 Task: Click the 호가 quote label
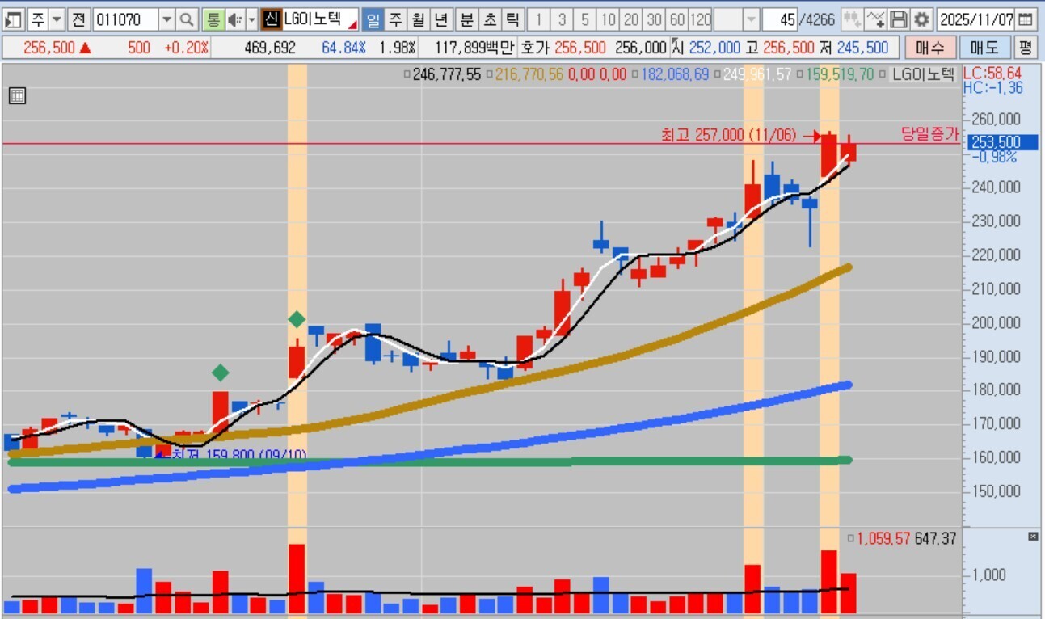[x=534, y=48]
